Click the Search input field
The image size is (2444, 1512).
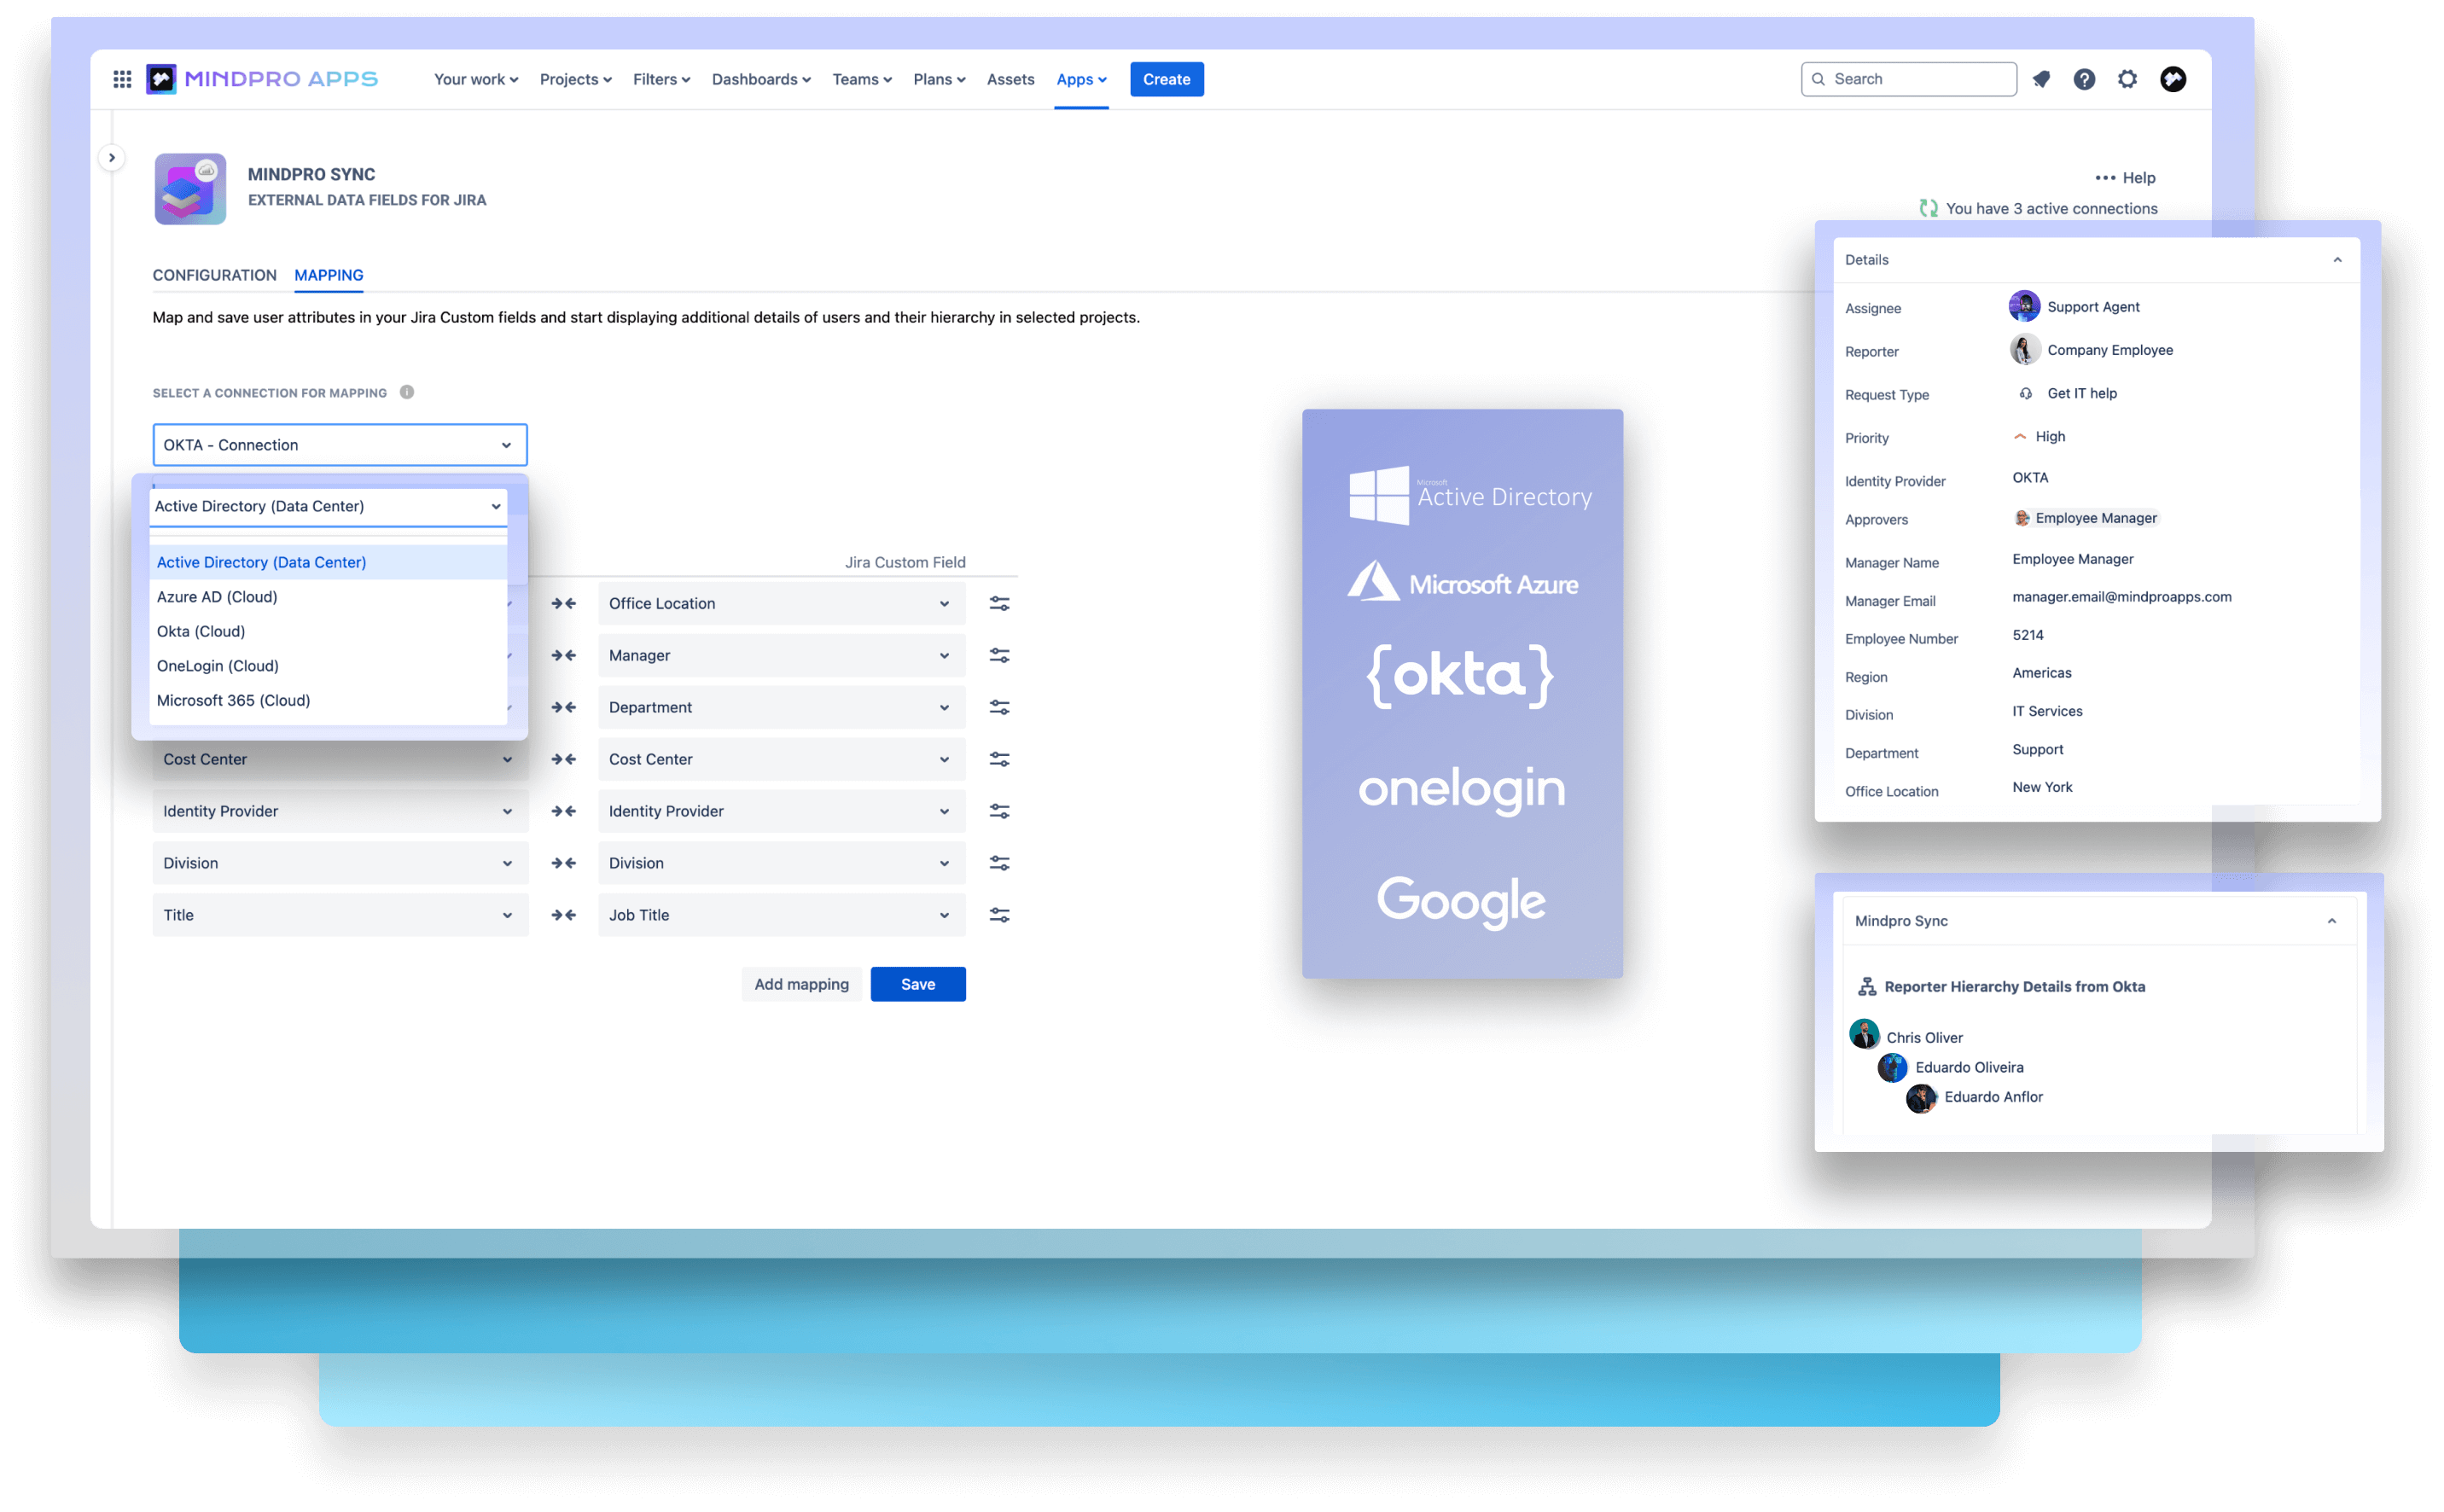[x=1906, y=79]
